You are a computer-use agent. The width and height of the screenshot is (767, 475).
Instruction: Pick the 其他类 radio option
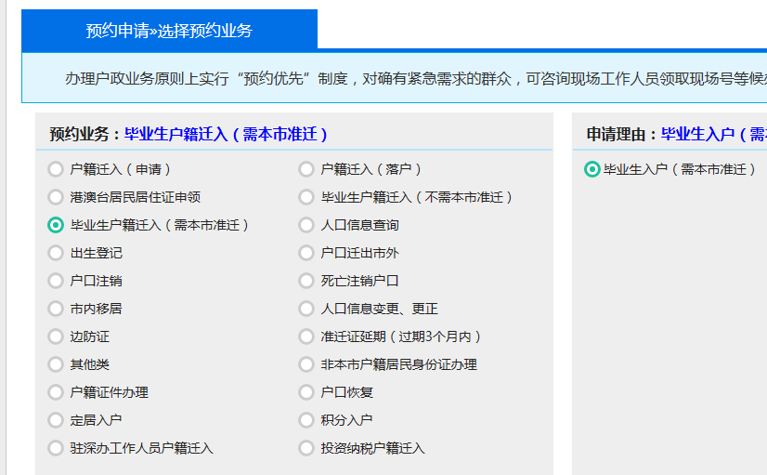56,364
